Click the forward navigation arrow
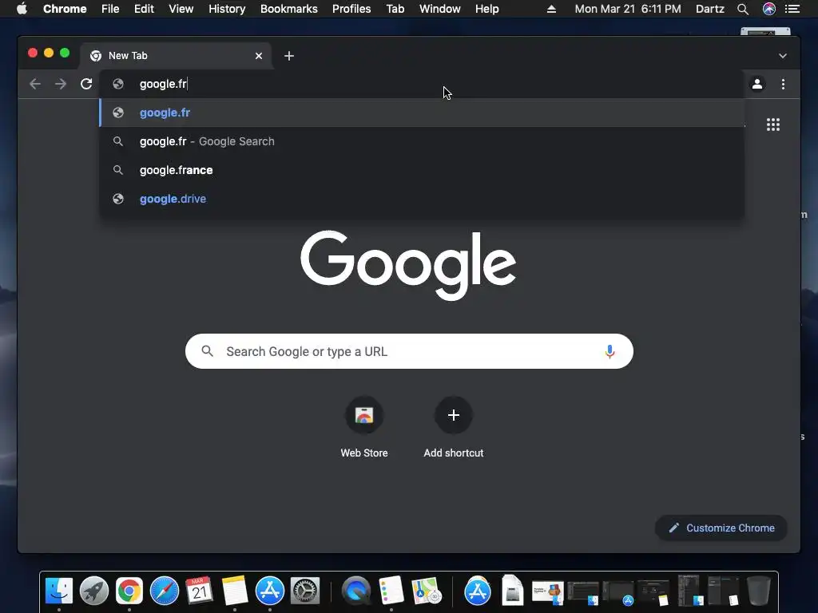This screenshot has width=818, height=613. (x=61, y=84)
